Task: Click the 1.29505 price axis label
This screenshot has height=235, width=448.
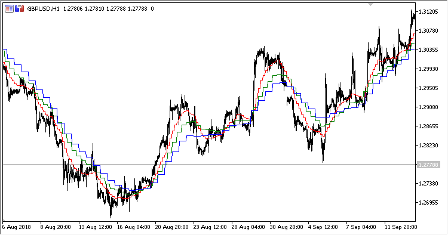Action: click(428, 88)
